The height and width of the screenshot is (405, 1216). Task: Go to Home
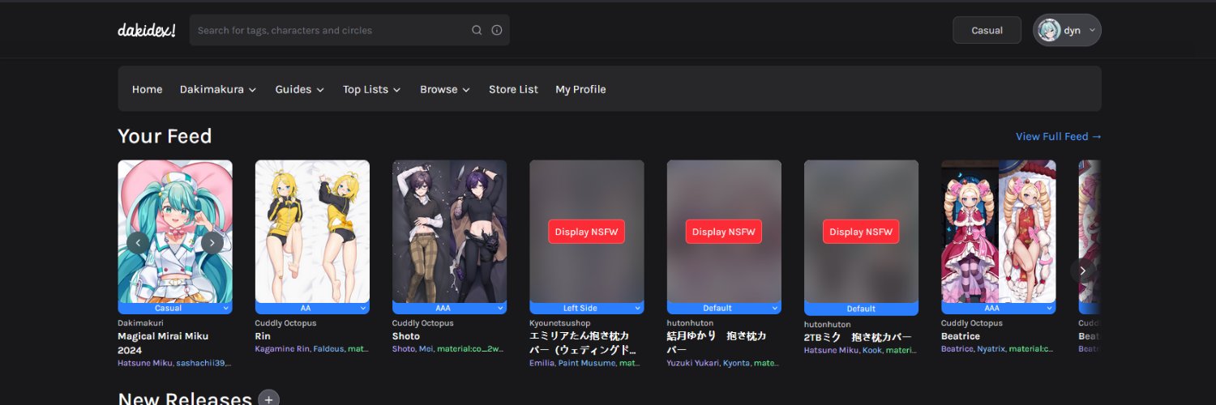click(x=147, y=89)
